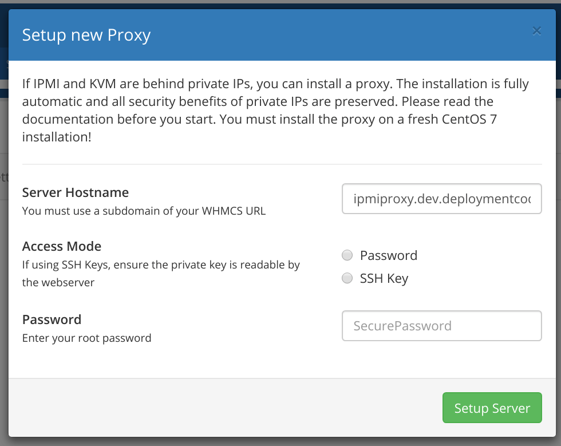Viewport: 561px width, 446px height.
Task: Select the Password access mode radio button
Action: click(347, 255)
